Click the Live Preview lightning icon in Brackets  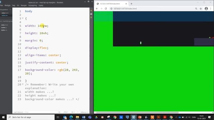coord(91,10)
